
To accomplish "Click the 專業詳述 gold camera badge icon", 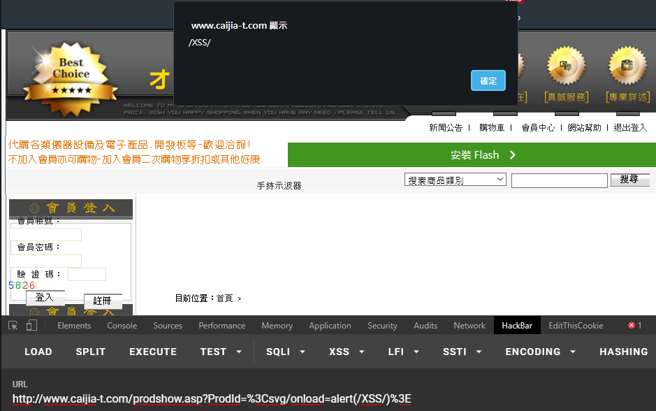I will tap(627, 66).
